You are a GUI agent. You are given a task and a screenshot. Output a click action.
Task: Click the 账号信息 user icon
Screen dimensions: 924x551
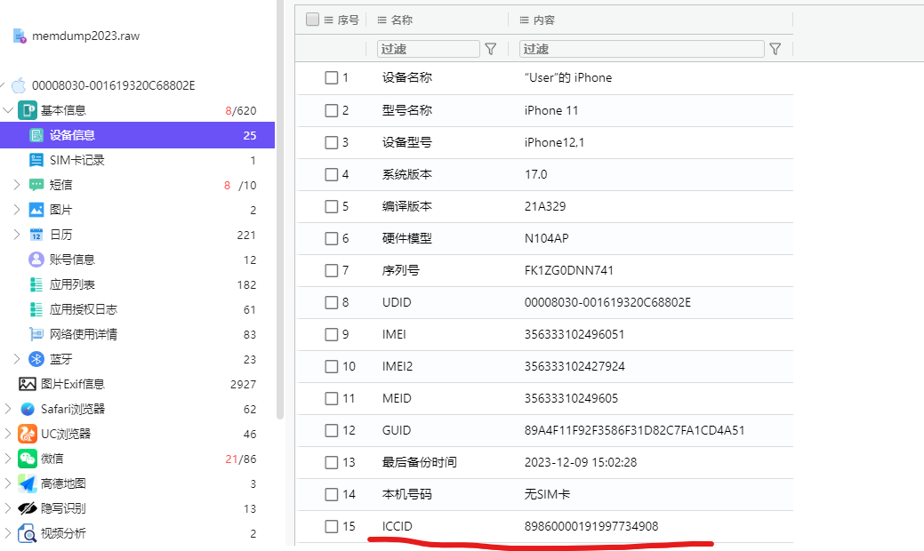pos(36,260)
